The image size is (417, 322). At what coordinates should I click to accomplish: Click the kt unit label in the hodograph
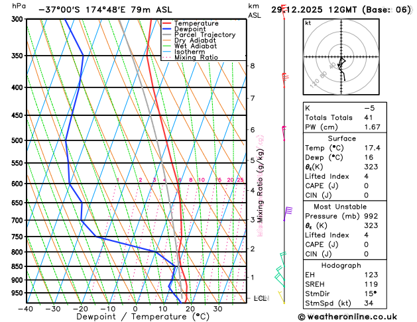308,23
